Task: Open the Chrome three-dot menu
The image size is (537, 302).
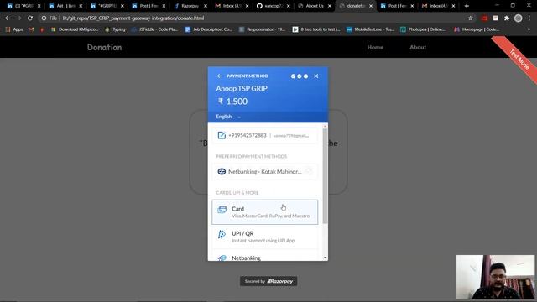Action: [529, 18]
